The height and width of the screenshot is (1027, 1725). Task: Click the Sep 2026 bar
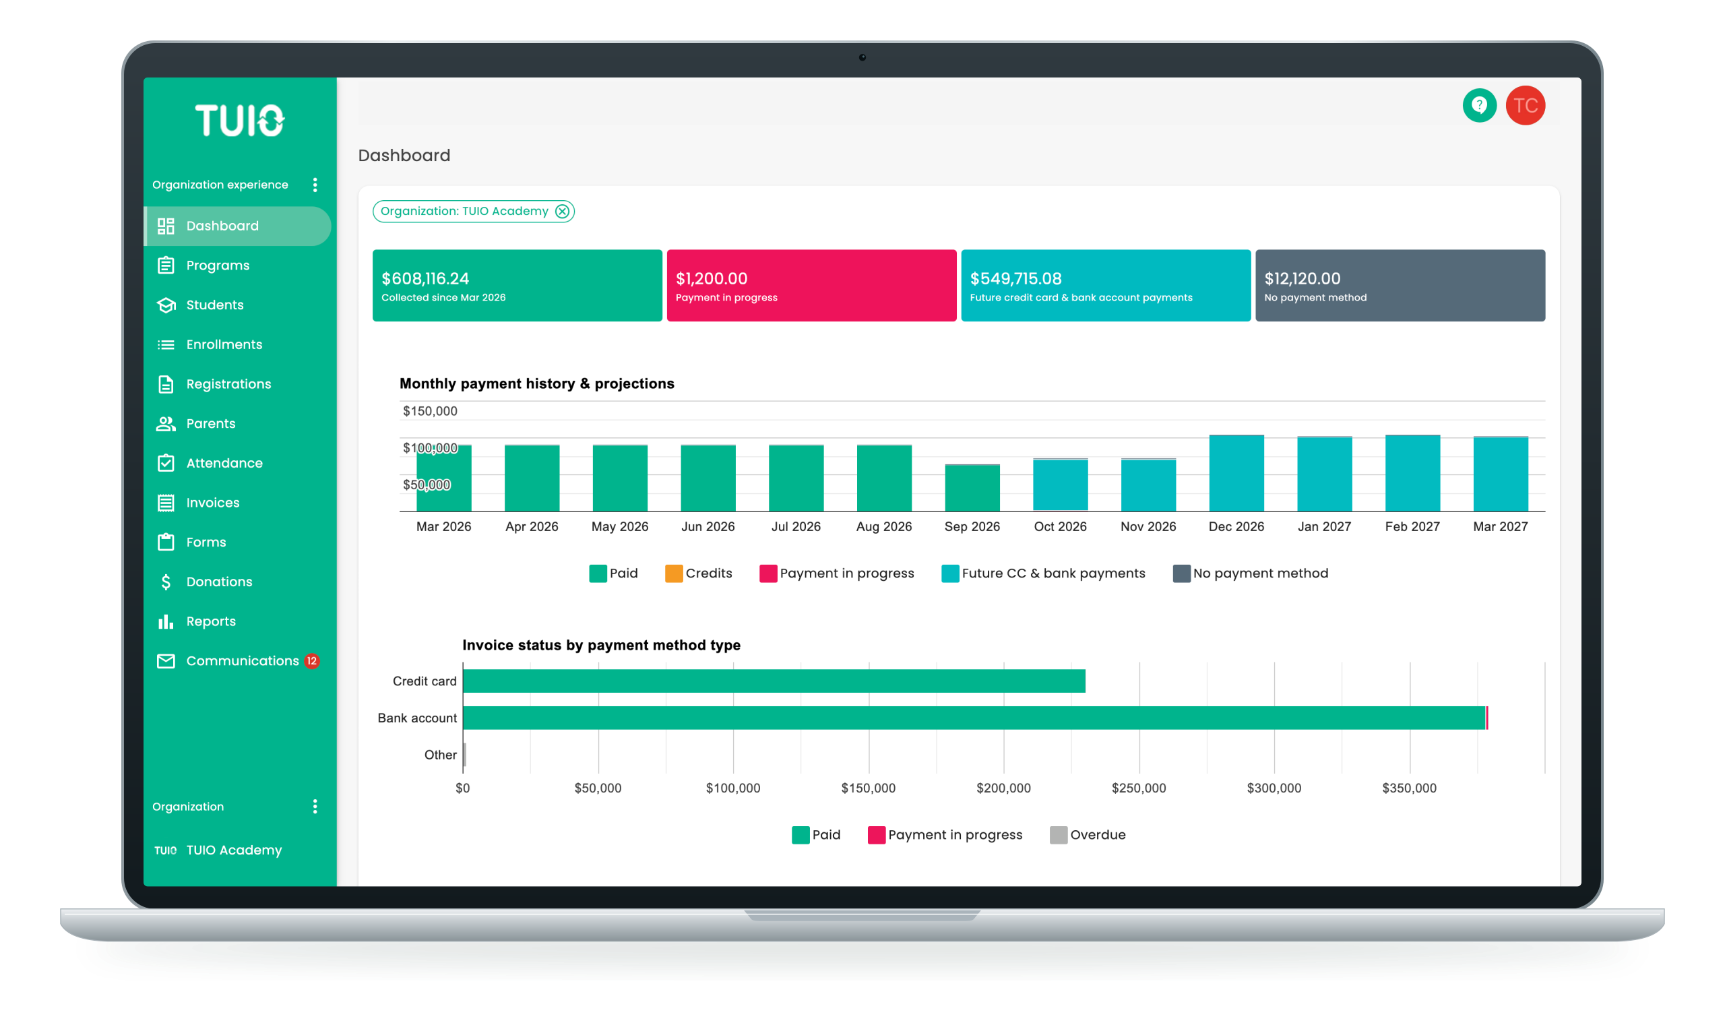(x=972, y=488)
